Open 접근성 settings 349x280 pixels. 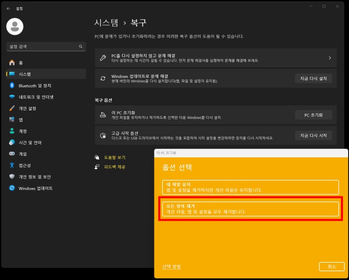click(46, 165)
